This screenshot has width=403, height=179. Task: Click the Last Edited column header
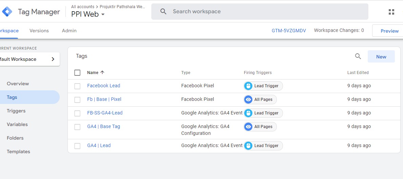tap(358, 73)
